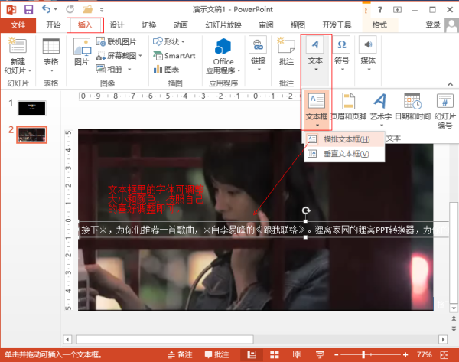This screenshot has width=459, height=362.
Task: Expand the New Slide layout dropdown arrow
Action: 30,70
